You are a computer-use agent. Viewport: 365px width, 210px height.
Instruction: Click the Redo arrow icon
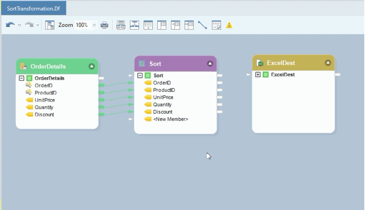tap(29, 25)
